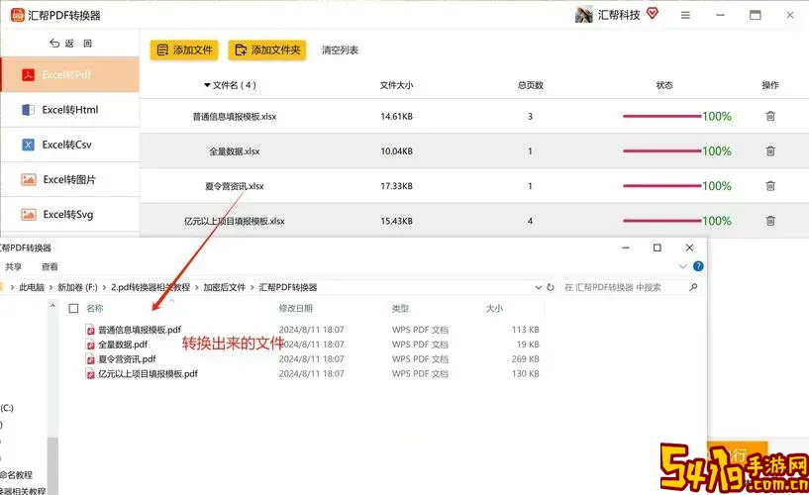Tick the select-all checkbox beside 名称
The image size is (809, 495).
coord(73,308)
